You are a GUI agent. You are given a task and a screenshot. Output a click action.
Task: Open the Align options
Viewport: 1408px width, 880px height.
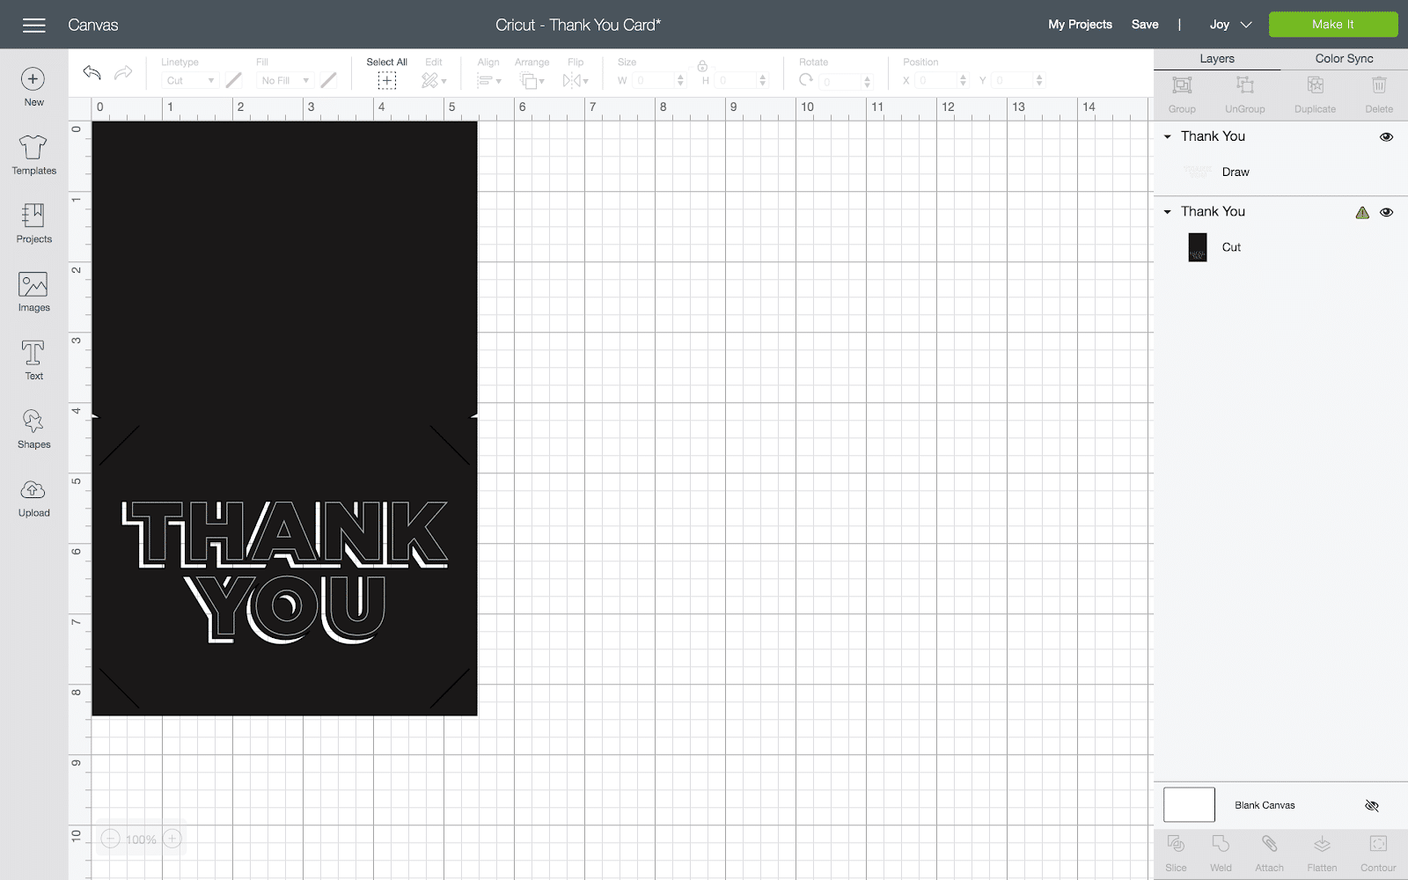click(x=488, y=81)
